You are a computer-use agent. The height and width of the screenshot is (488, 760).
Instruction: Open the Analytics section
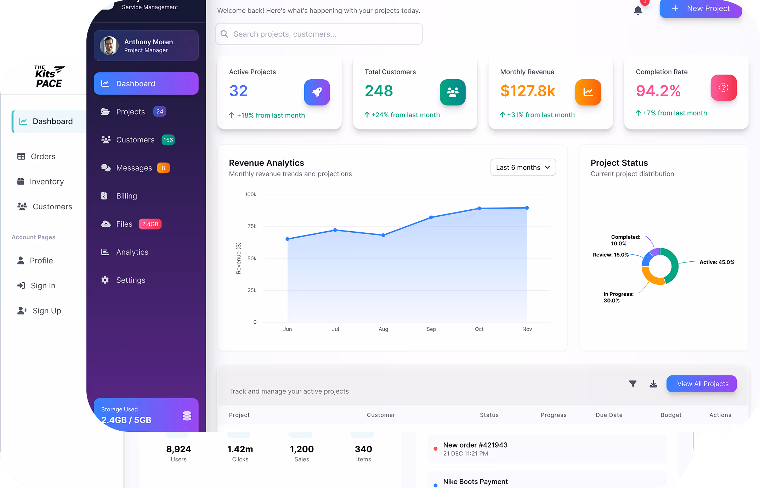tap(132, 252)
